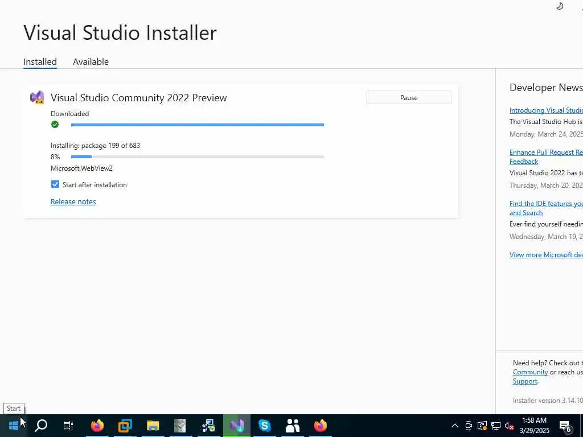Image resolution: width=583 pixels, height=437 pixels.
Task: Open taskbar Search magnifier
Action: coord(41,425)
